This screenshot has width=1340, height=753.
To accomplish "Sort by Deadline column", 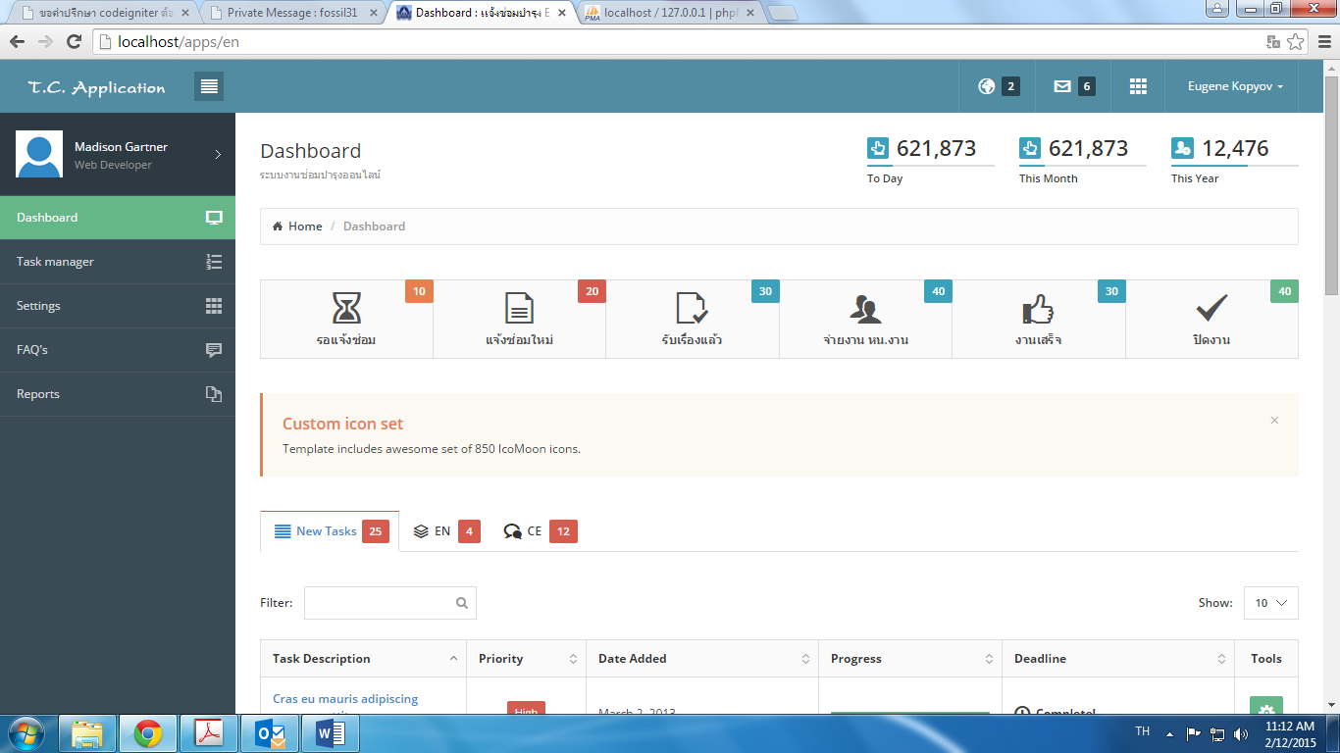I will [1118, 659].
